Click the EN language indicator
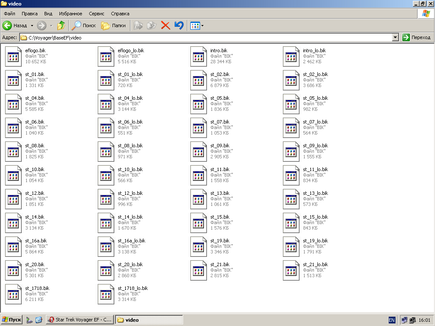 (x=391, y=320)
